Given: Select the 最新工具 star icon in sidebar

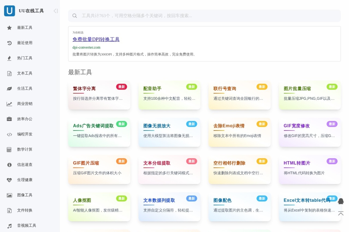Looking at the screenshot, I should (x=9, y=27).
